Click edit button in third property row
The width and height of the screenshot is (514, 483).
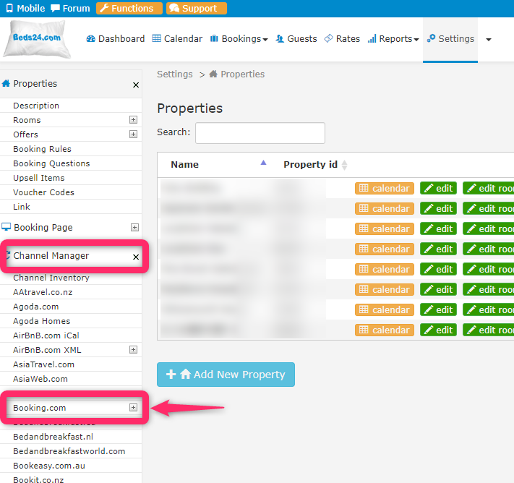point(438,228)
